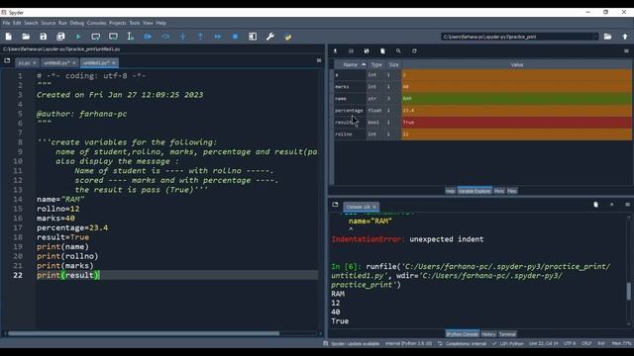Open the Consoles menu
This screenshot has width=634, height=356.
click(97, 23)
